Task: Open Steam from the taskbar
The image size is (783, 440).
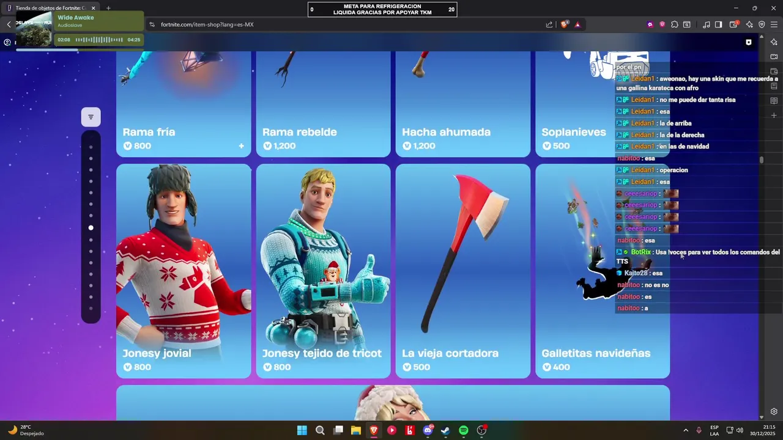Action: (445, 430)
